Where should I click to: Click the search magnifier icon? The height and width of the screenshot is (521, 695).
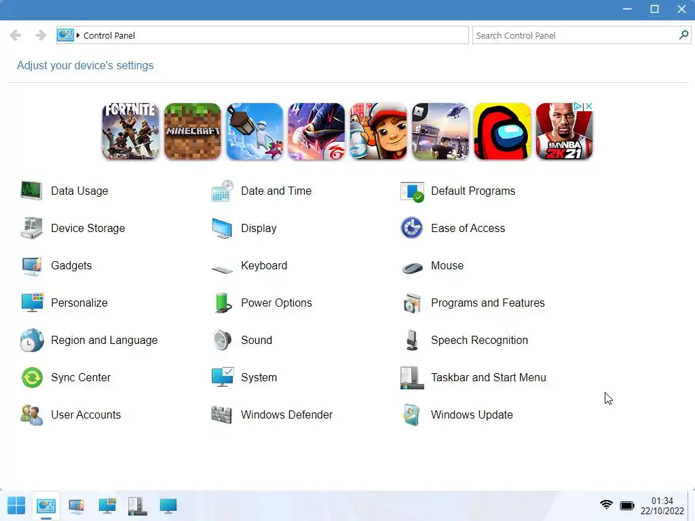[x=683, y=35]
